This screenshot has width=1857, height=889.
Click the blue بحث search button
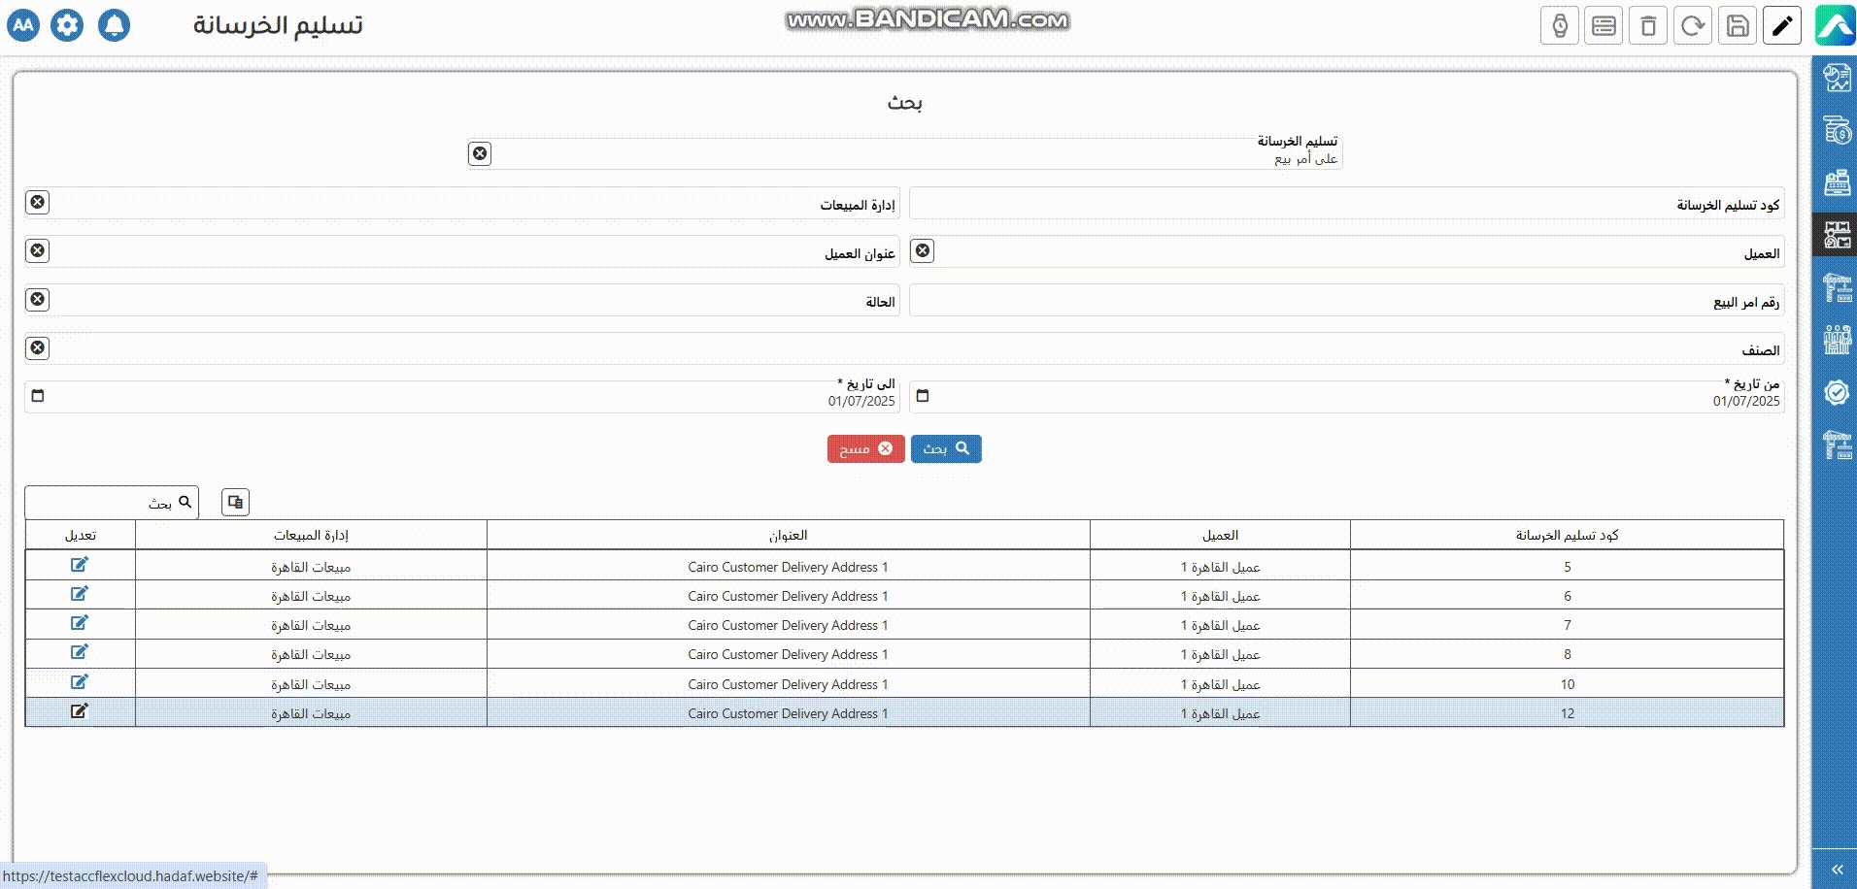pos(946,448)
